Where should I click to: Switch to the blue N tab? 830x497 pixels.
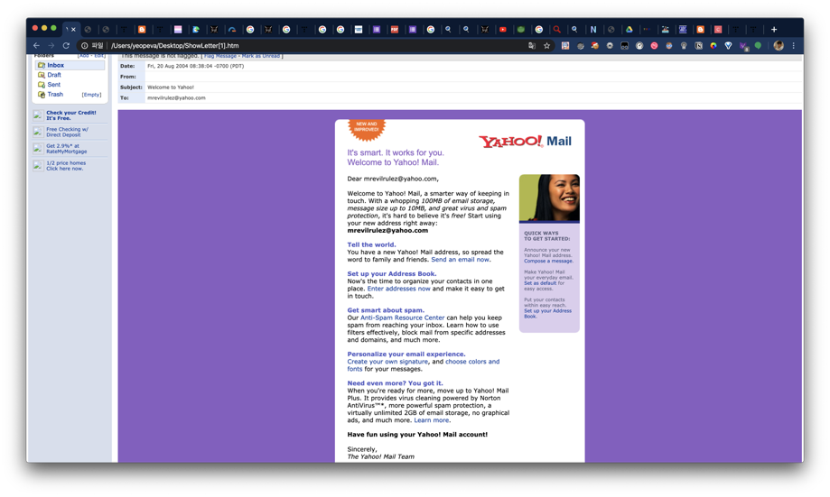click(x=592, y=29)
